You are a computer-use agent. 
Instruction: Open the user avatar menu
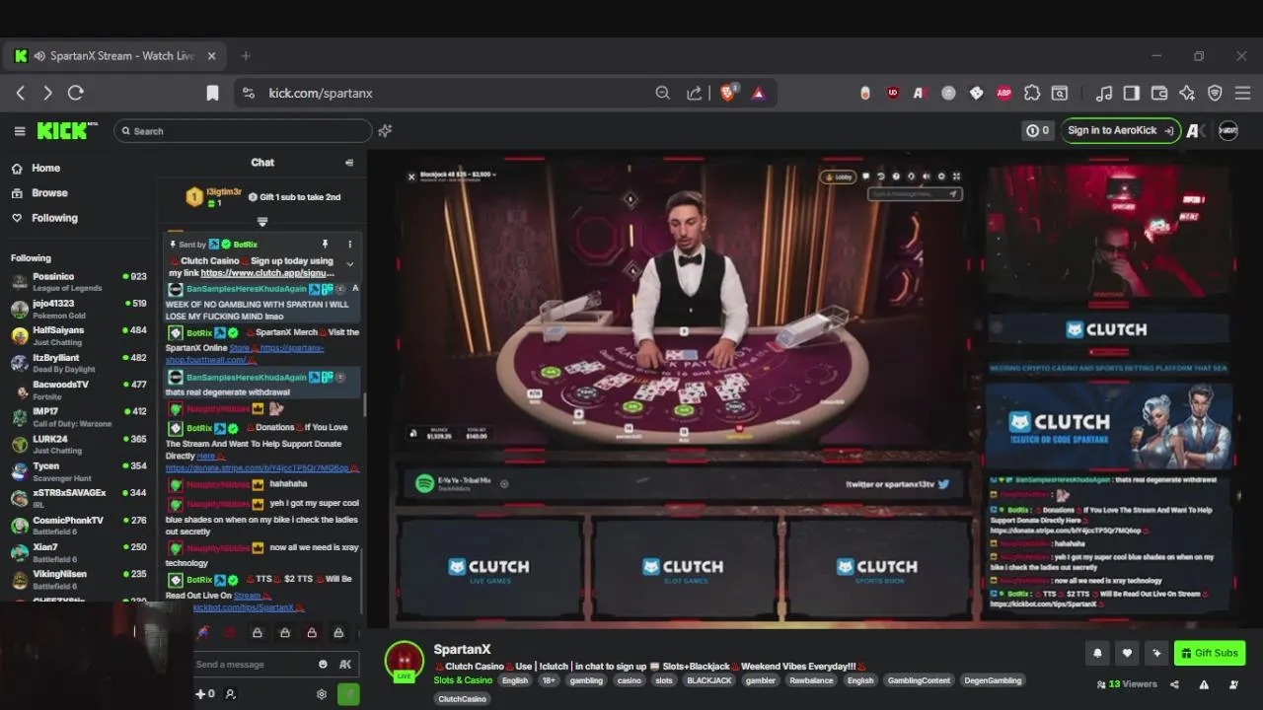[x=1228, y=130]
